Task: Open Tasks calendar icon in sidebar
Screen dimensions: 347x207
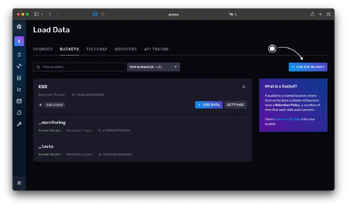Action: [19, 101]
